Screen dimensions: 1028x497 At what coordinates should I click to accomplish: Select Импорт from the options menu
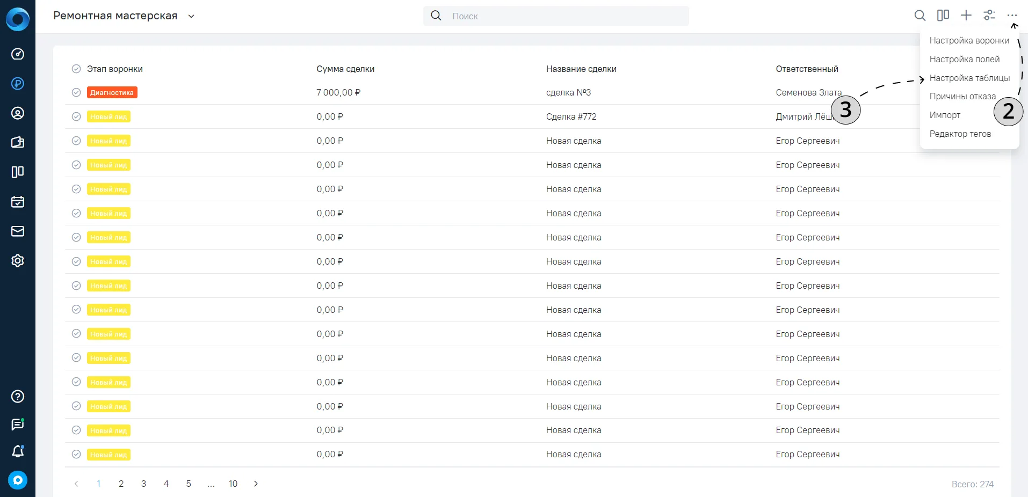coord(945,115)
